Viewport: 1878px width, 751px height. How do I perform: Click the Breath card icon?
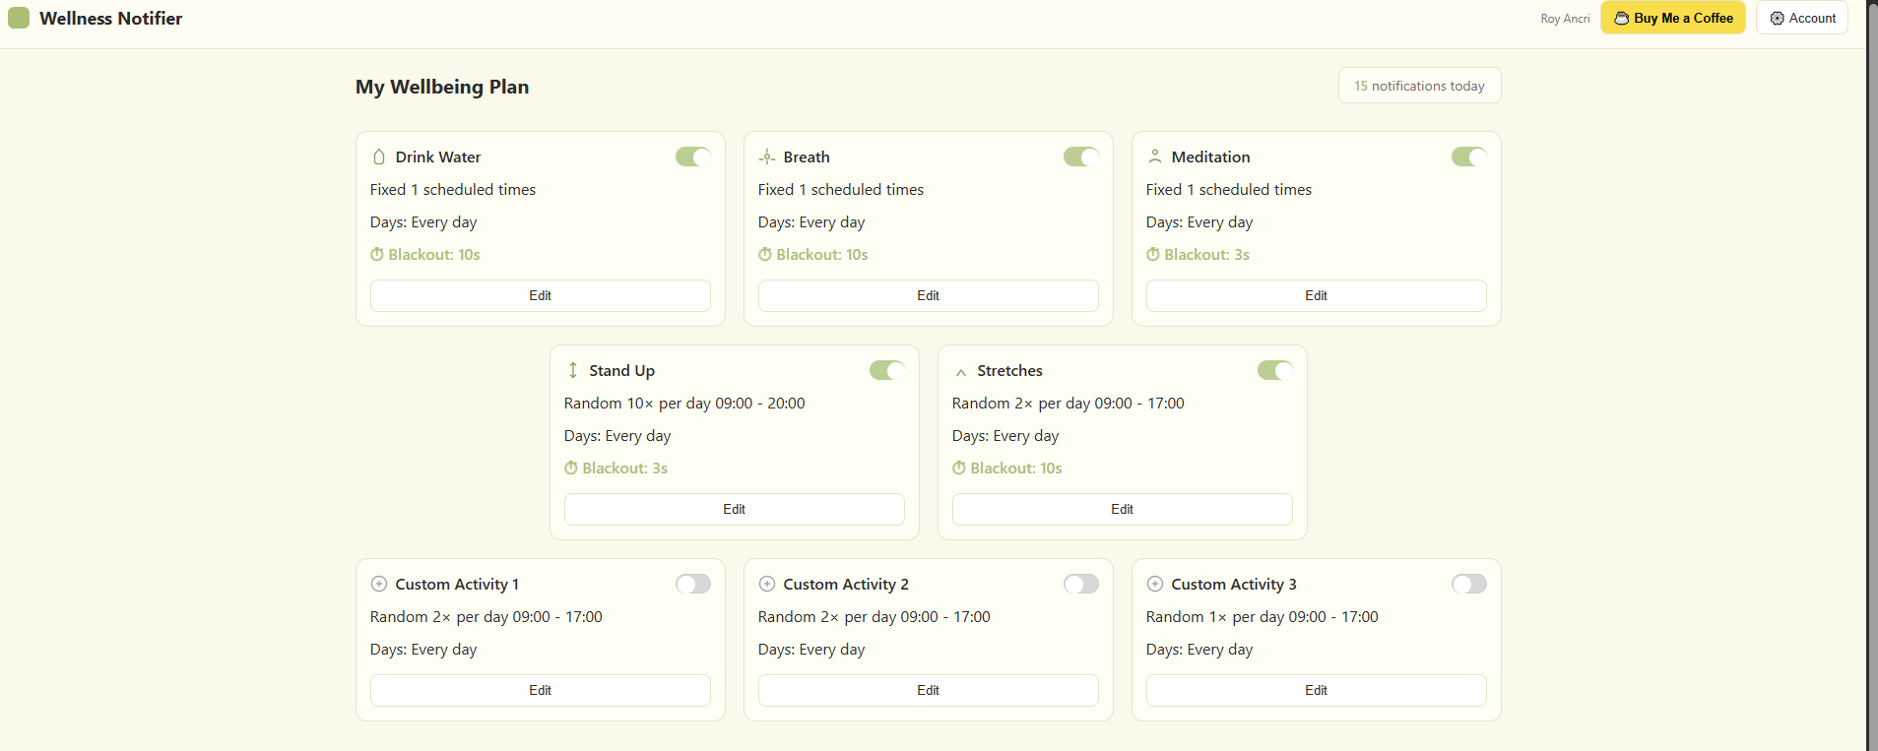pos(767,156)
